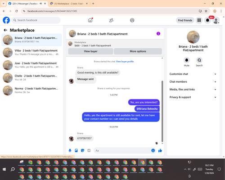
Task: Open the notifications bell in header
Action: tap(207, 20)
